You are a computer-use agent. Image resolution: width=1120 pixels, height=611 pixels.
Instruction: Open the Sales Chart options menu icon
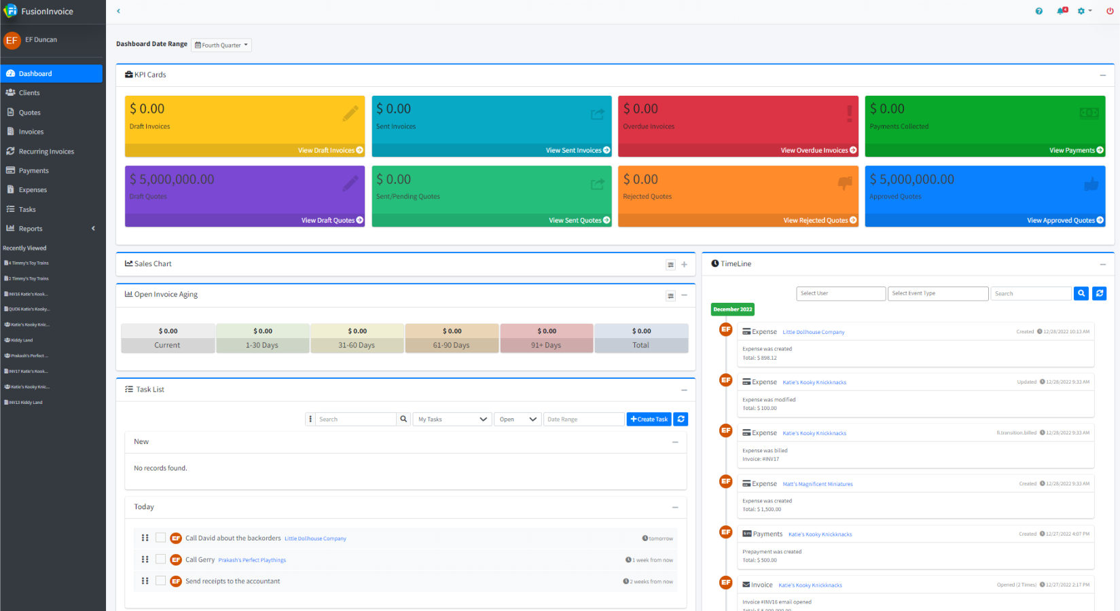670,265
